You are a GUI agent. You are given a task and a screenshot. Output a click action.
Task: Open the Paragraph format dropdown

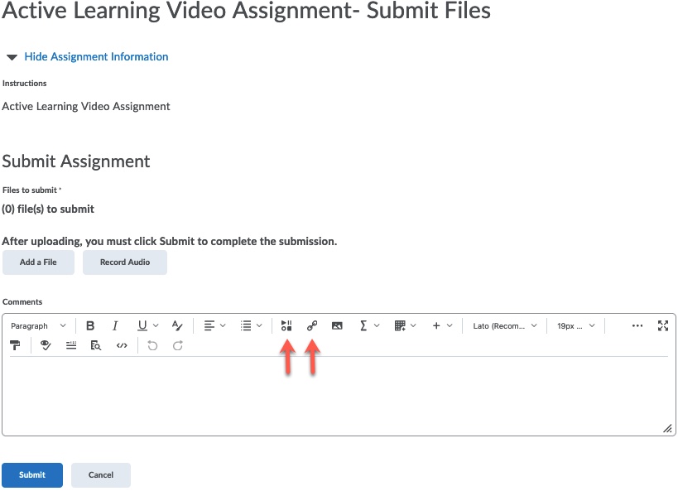coord(38,326)
